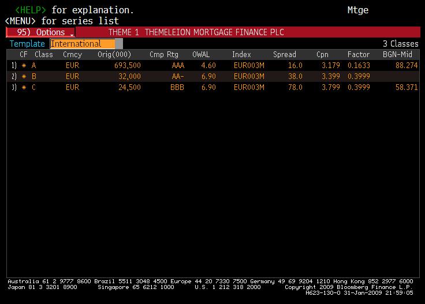Click the 3 Classes count label
425x304 pixels.
pyautogui.click(x=401, y=44)
